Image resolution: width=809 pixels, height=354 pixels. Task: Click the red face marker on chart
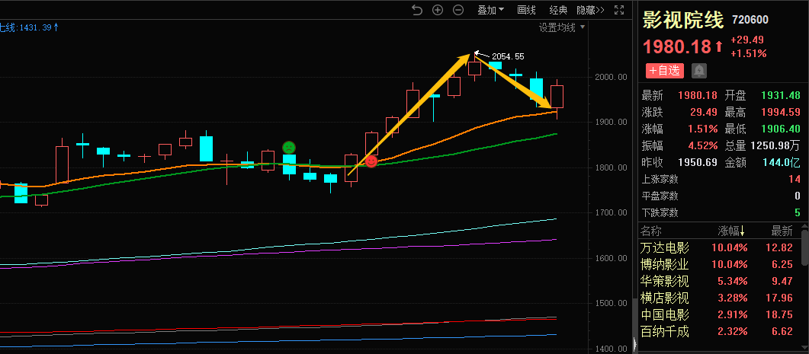[371, 161]
